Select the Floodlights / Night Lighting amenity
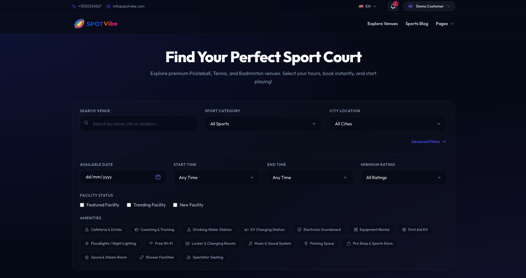This screenshot has height=278, width=526. click(x=110, y=243)
